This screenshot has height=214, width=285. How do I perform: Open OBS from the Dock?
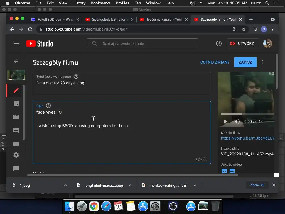[173, 206]
